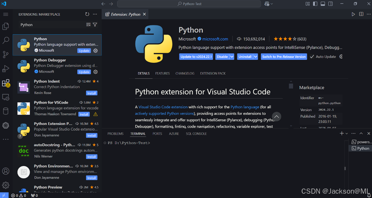372x198 pixels.
Task: Open terminal panel more actions ellipsis
Action: 353,133
